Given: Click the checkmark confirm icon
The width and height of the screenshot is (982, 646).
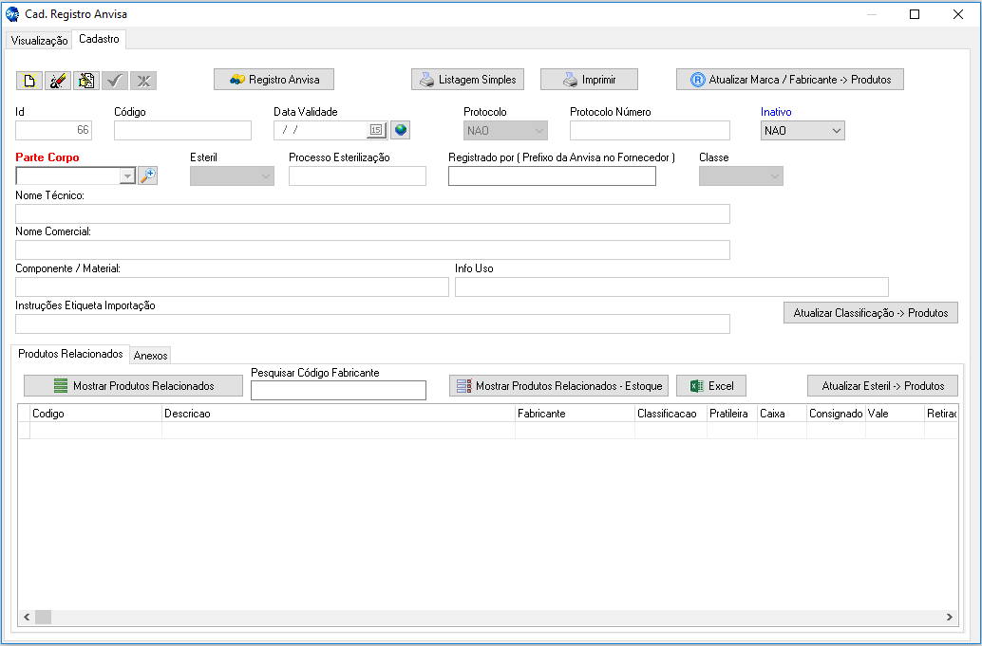Looking at the screenshot, I should tap(115, 81).
